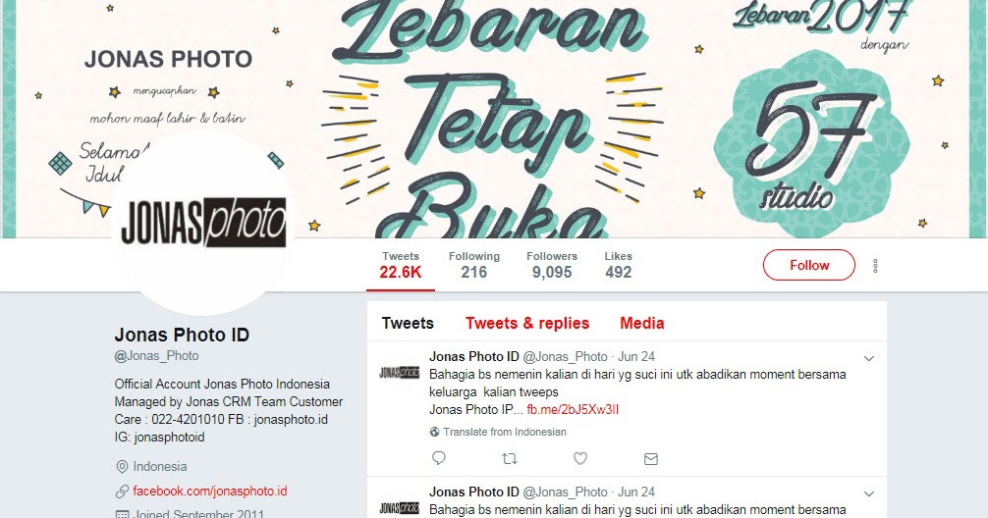The width and height of the screenshot is (988, 518).
Task: Like the first tweet with heart icon
Action: pyautogui.click(x=580, y=459)
